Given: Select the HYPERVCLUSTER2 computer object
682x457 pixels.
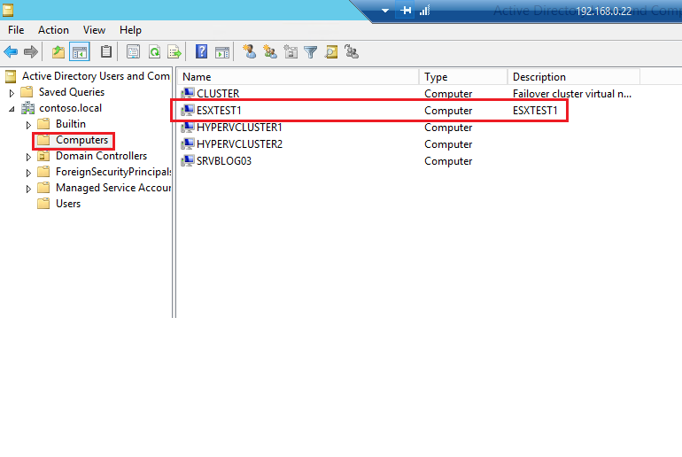Looking at the screenshot, I should (239, 144).
